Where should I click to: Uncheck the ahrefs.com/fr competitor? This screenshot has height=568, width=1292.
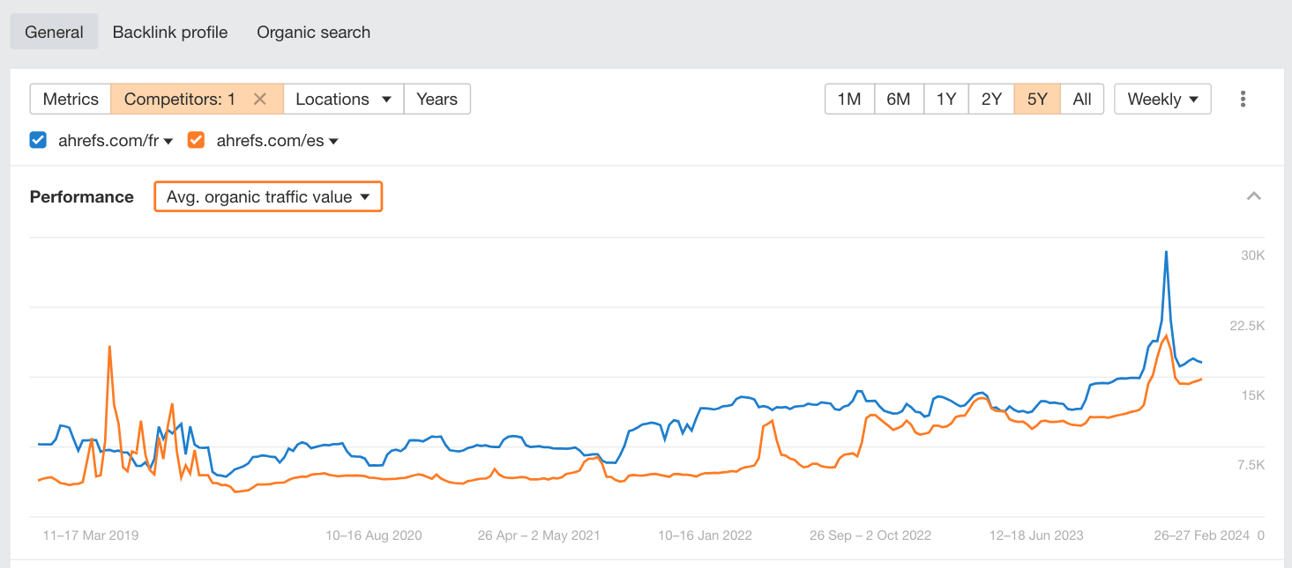(x=37, y=139)
